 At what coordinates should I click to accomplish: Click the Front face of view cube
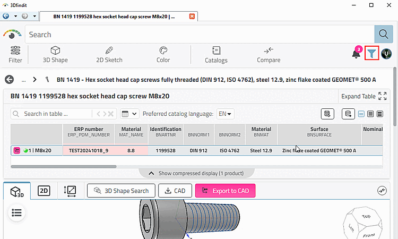point(369,235)
